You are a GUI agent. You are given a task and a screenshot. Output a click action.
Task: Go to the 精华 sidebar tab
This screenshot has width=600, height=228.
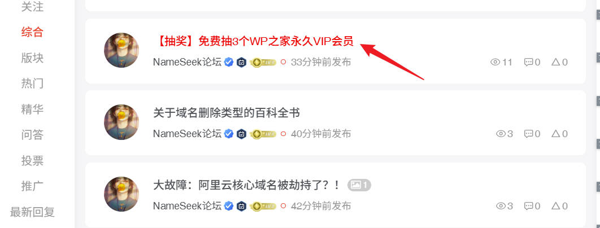[x=33, y=109]
